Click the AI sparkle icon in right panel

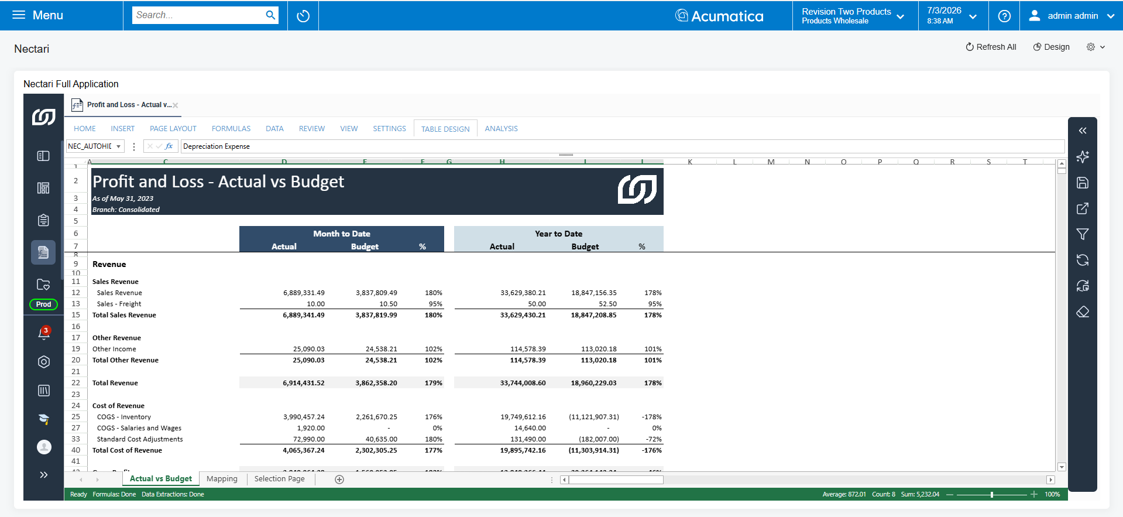coord(1083,156)
